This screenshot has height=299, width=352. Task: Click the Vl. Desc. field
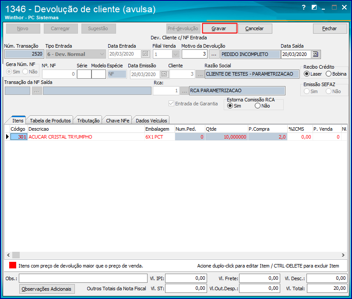click(x=327, y=278)
